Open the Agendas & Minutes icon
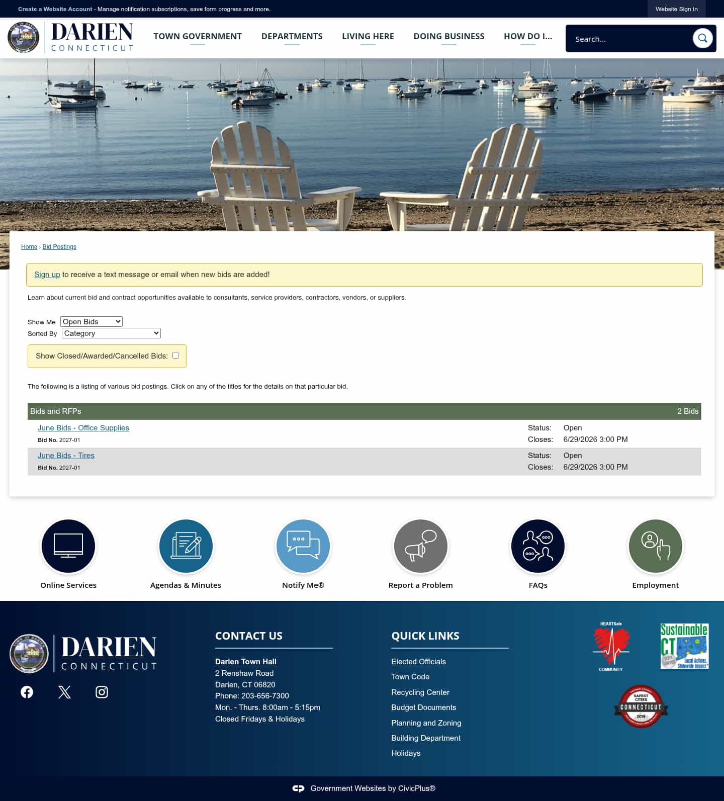This screenshot has width=724, height=801. tap(186, 546)
